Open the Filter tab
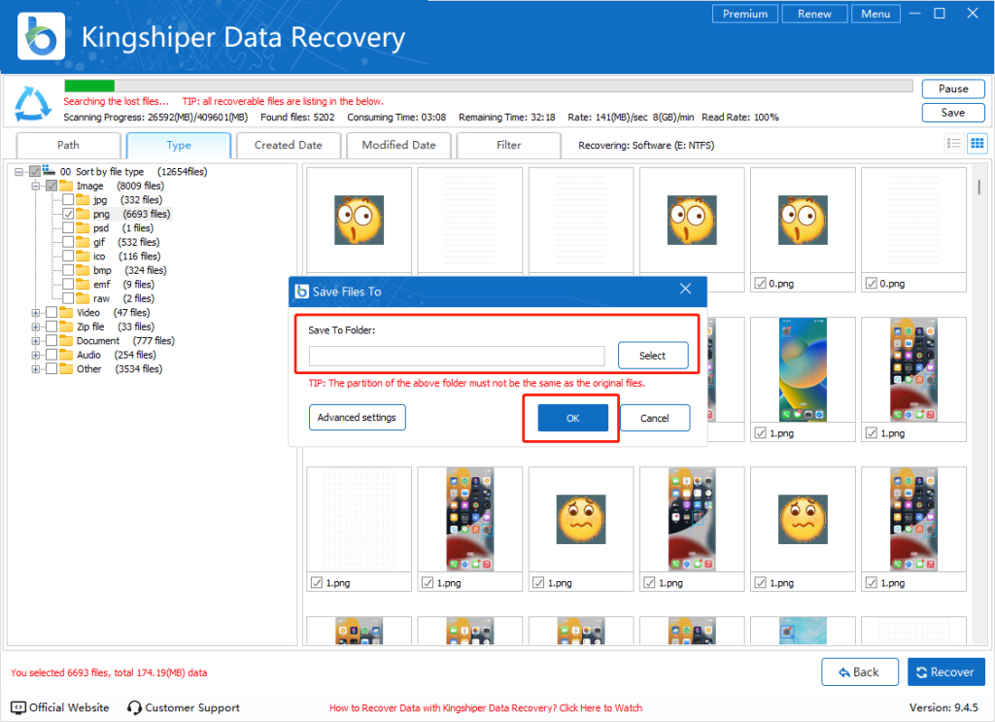The width and height of the screenshot is (995, 722). pyautogui.click(x=508, y=146)
